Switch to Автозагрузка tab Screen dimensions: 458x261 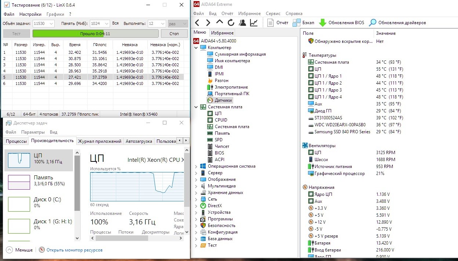139,141
